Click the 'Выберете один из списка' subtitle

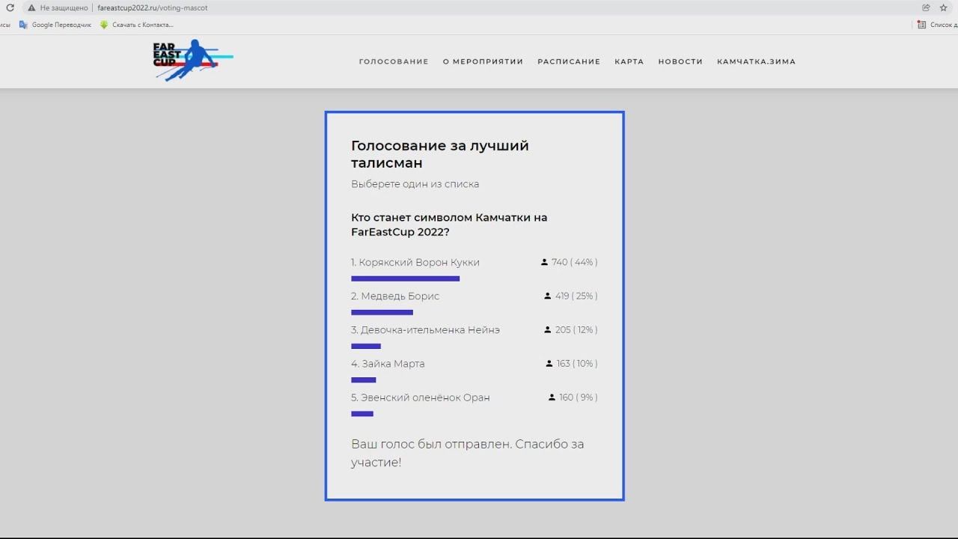point(415,184)
